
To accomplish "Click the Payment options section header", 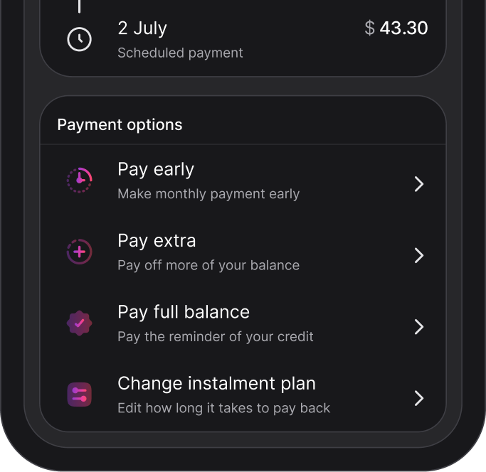I will [x=120, y=125].
